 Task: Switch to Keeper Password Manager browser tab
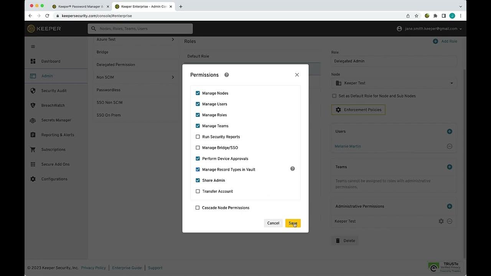coord(81,7)
